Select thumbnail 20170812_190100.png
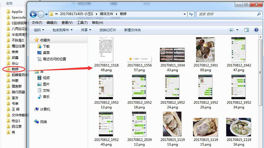The width and height of the screenshot is (264, 148). click(x=206, y=55)
